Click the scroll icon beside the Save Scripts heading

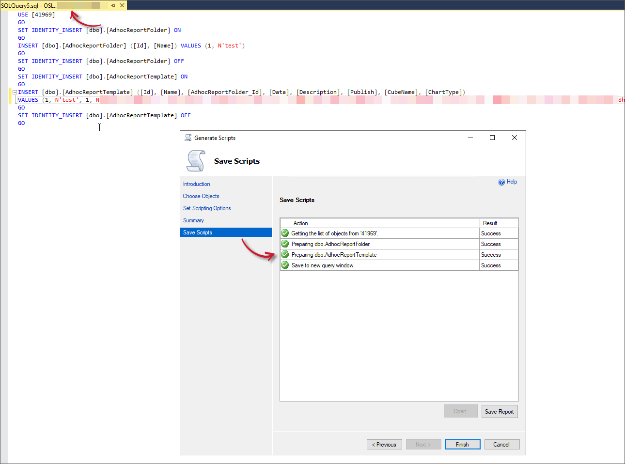click(x=196, y=160)
